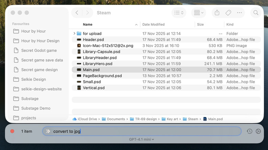Select the Small.psd file name
Image resolution: width=268 pixels, height=150 pixels.
(x=92, y=82)
